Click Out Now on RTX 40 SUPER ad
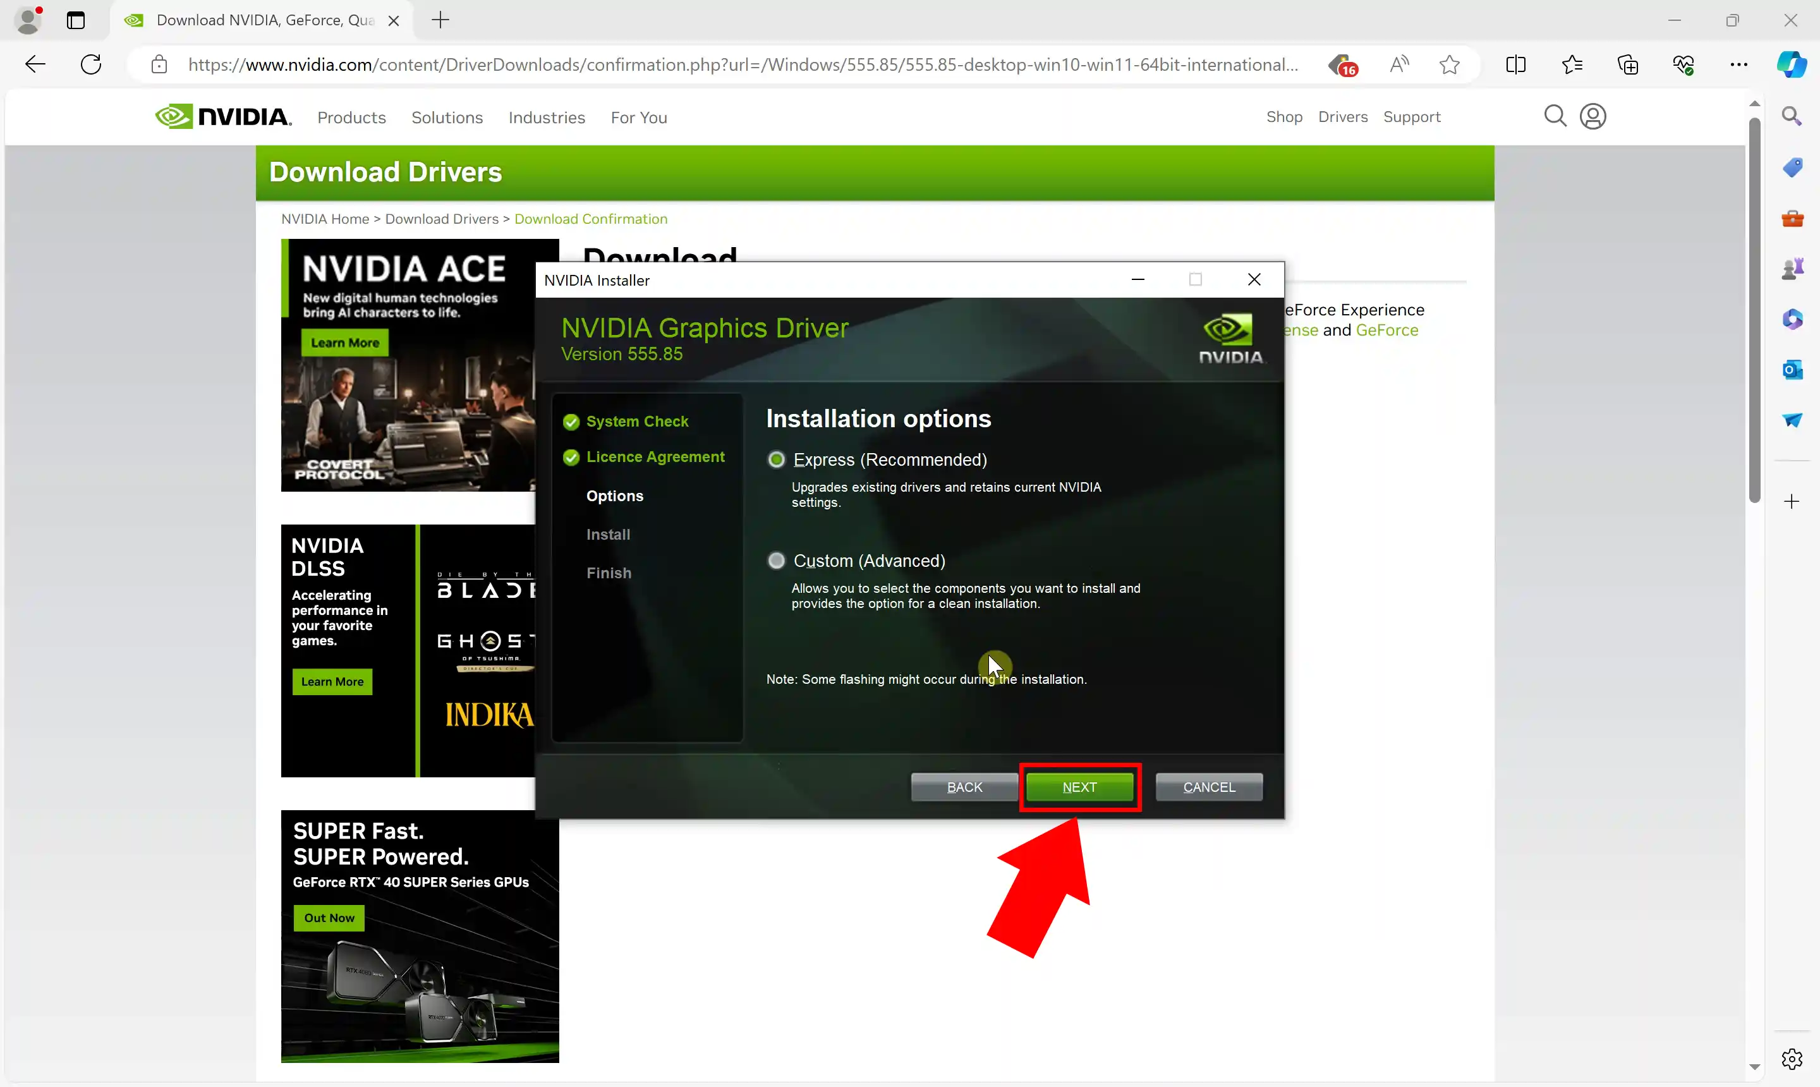Screen dimensions: 1820x1087 pos(329,918)
